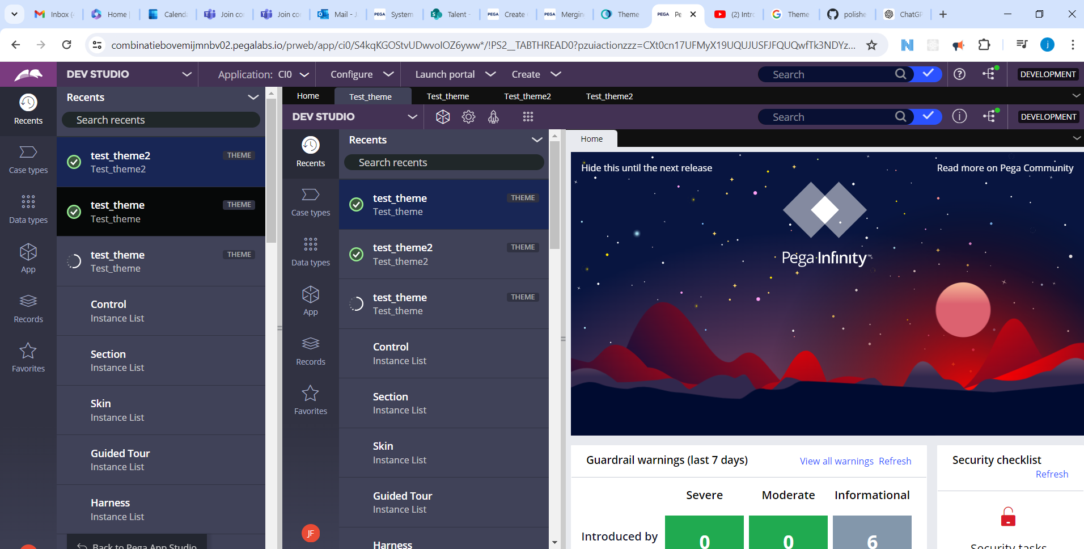Click the help question mark icon
This screenshot has width=1084, height=549.
coord(960,74)
